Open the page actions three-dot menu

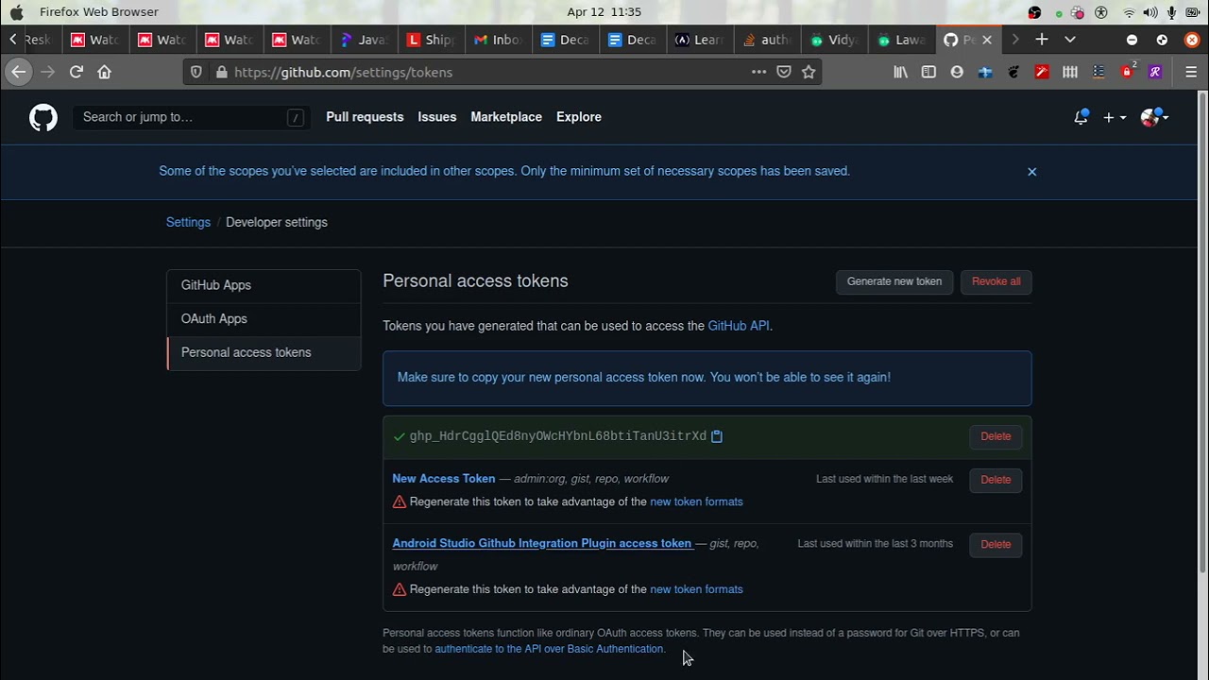(x=758, y=72)
